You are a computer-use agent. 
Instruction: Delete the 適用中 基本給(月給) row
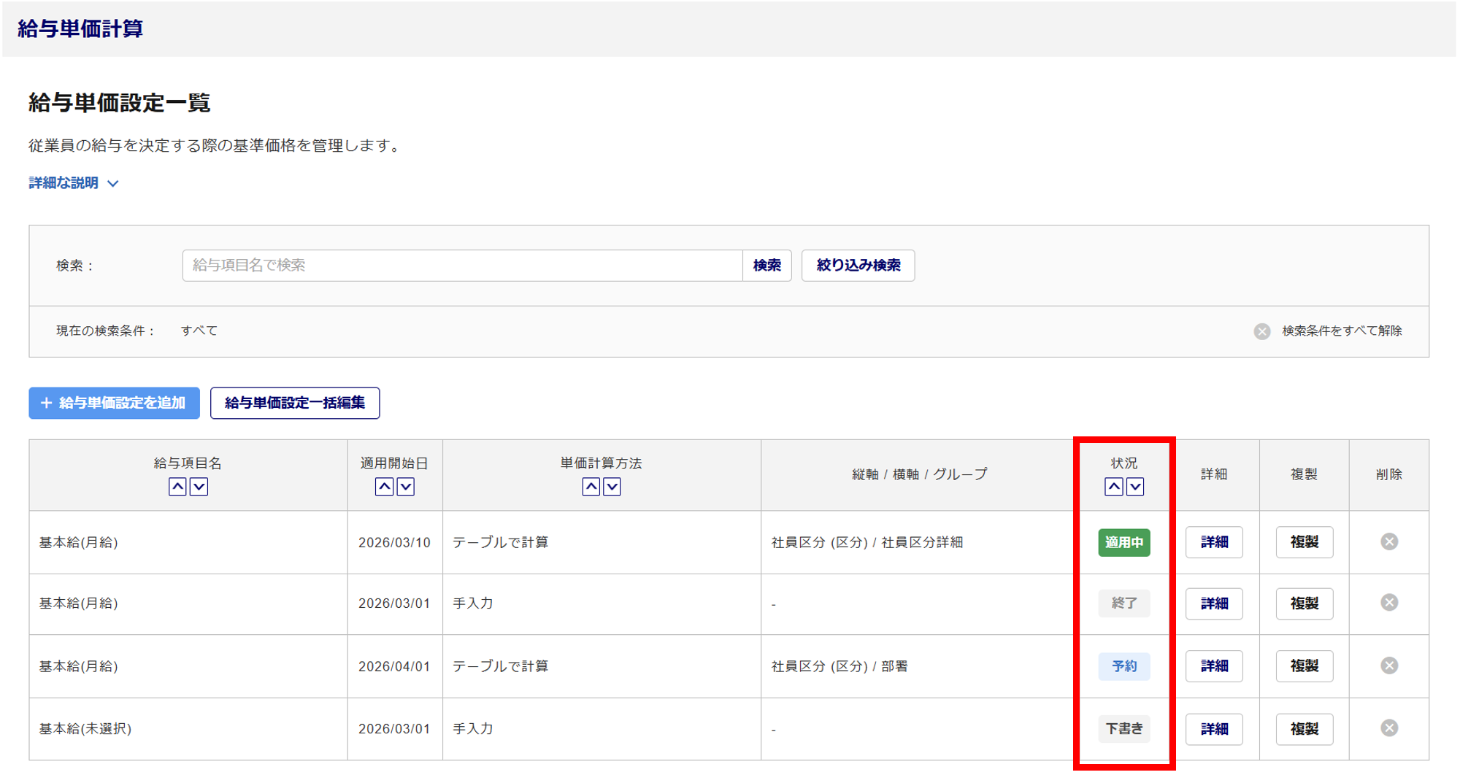1388,541
